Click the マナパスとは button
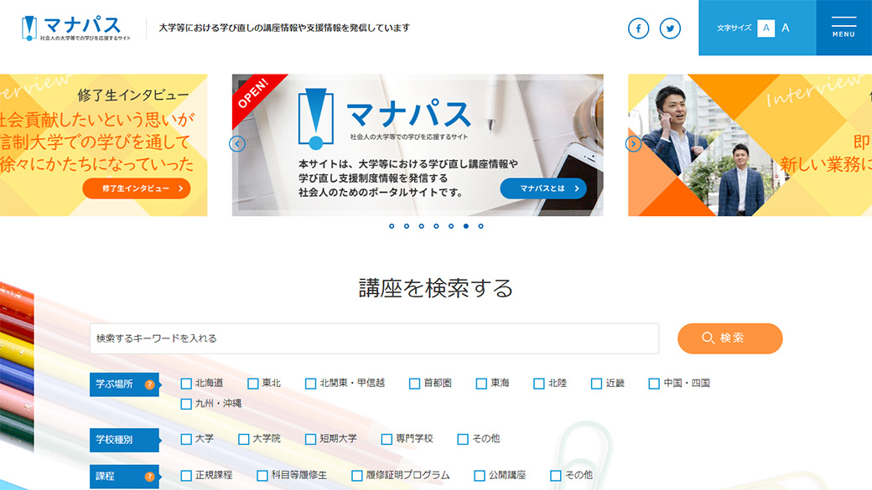The height and width of the screenshot is (490, 872). (543, 188)
